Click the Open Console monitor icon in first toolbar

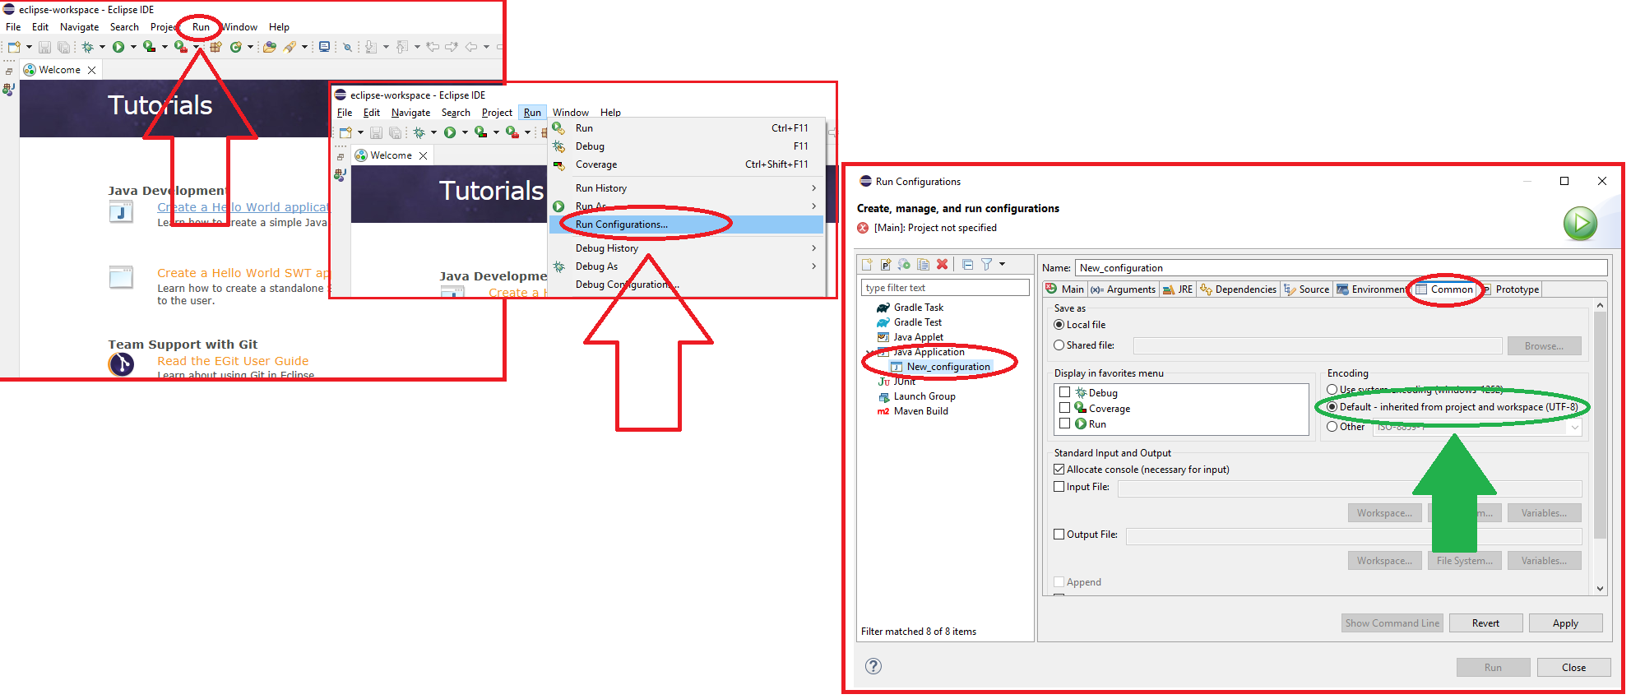tap(324, 47)
